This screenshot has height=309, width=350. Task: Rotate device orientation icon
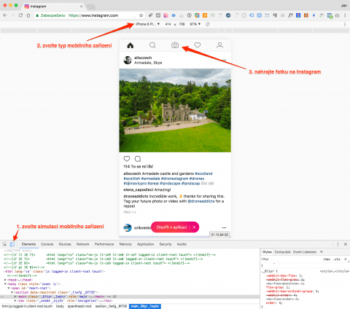pyautogui.click(x=208, y=24)
